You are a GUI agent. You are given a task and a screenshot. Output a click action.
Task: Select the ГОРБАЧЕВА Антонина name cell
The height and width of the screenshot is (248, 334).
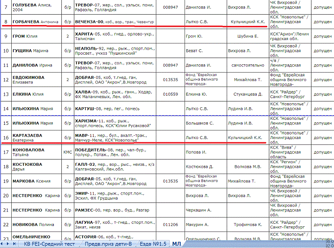click(x=35, y=21)
